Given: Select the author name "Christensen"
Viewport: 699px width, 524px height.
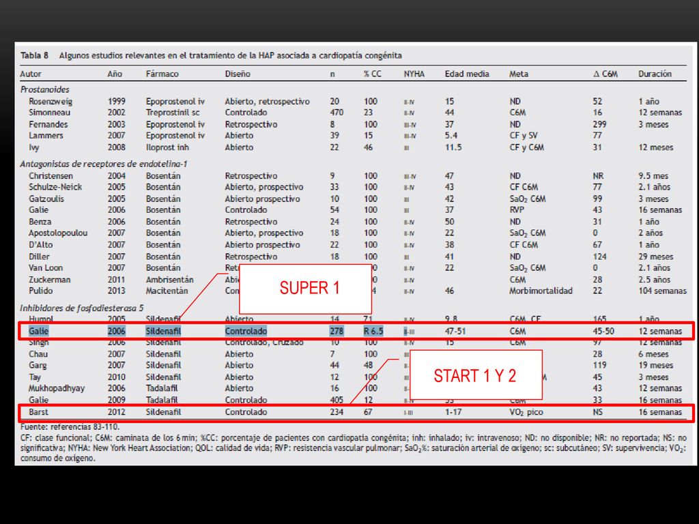Looking at the screenshot, I should point(51,176).
